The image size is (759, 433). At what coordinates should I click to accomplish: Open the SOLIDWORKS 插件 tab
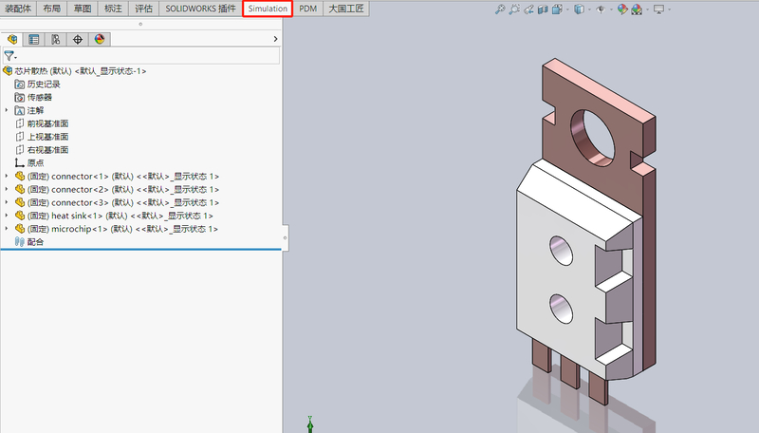click(199, 9)
